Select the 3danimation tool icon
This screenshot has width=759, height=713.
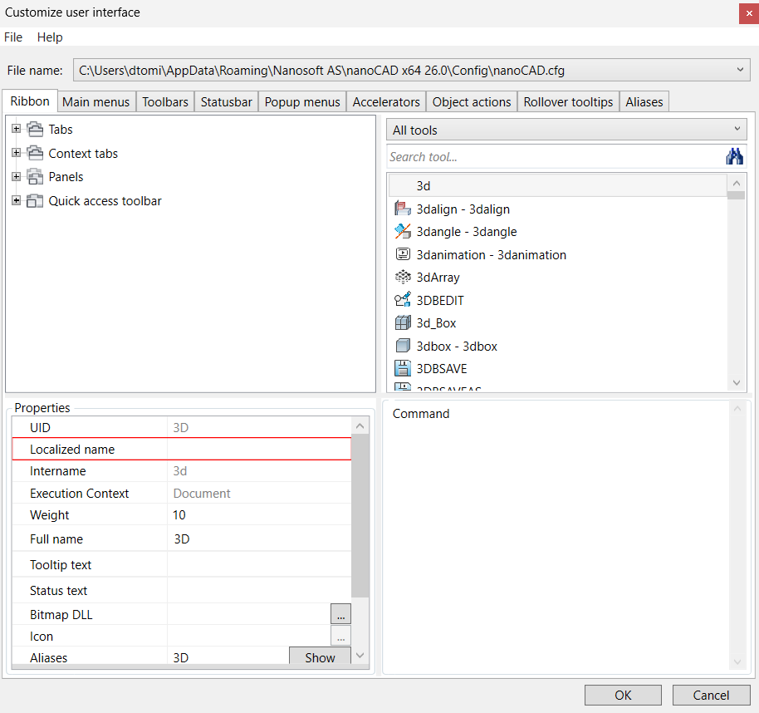[x=403, y=254]
